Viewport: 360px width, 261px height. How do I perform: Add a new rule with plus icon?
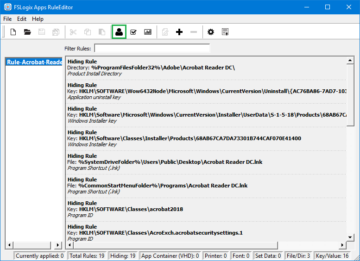click(179, 32)
